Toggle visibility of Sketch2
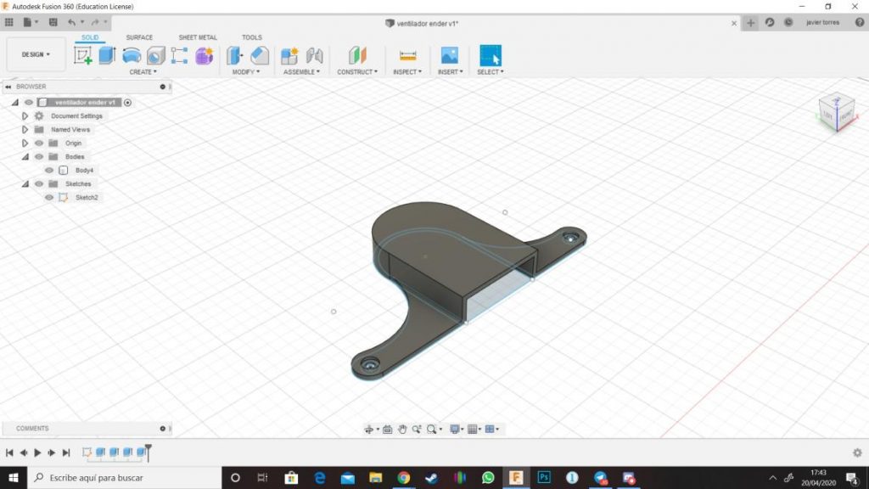 pos(49,198)
